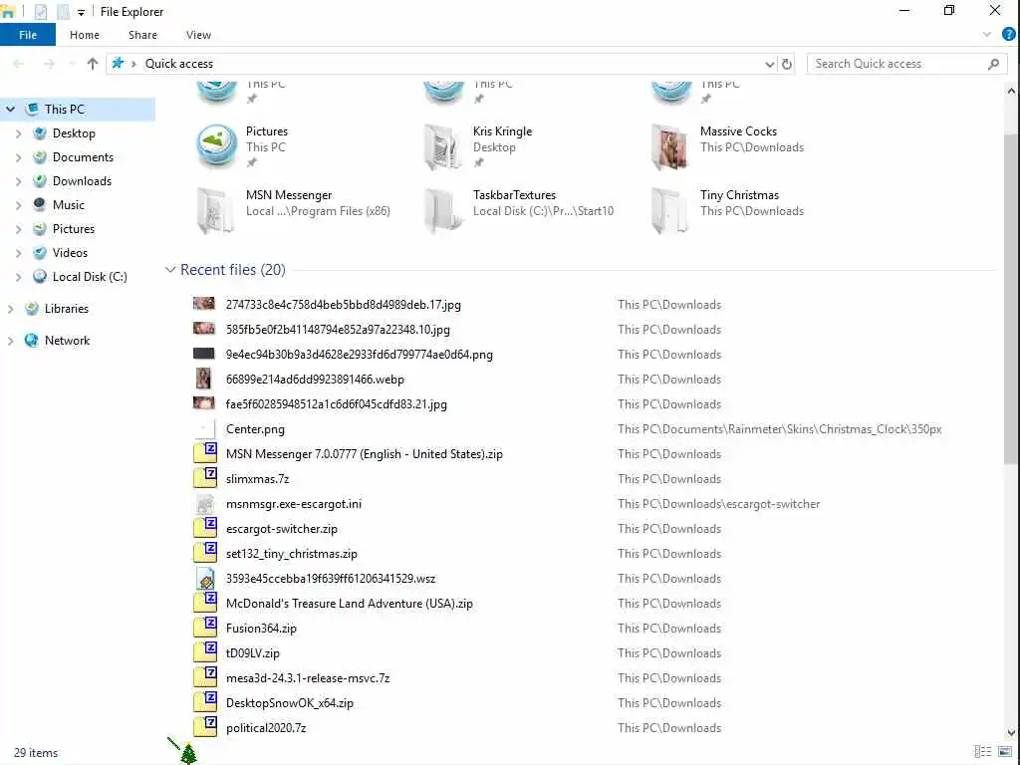Open the MSN Messenger folder icon
The image size is (1020, 765).
click(x=215, y=211)
